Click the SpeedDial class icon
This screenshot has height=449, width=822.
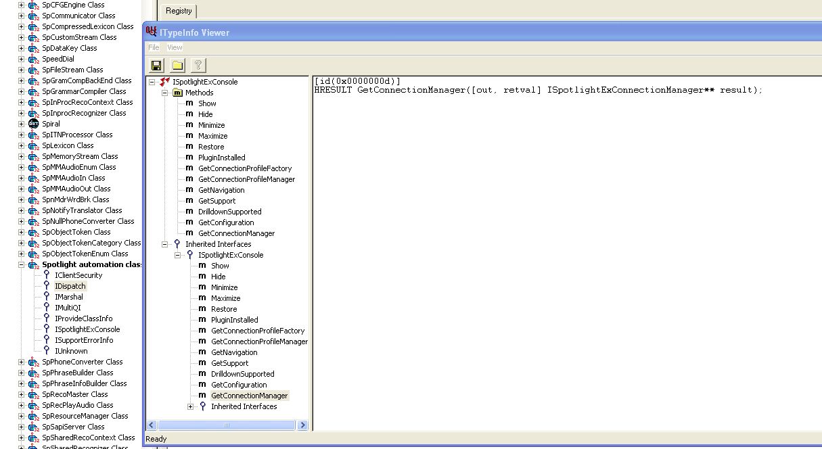point(33,59)
